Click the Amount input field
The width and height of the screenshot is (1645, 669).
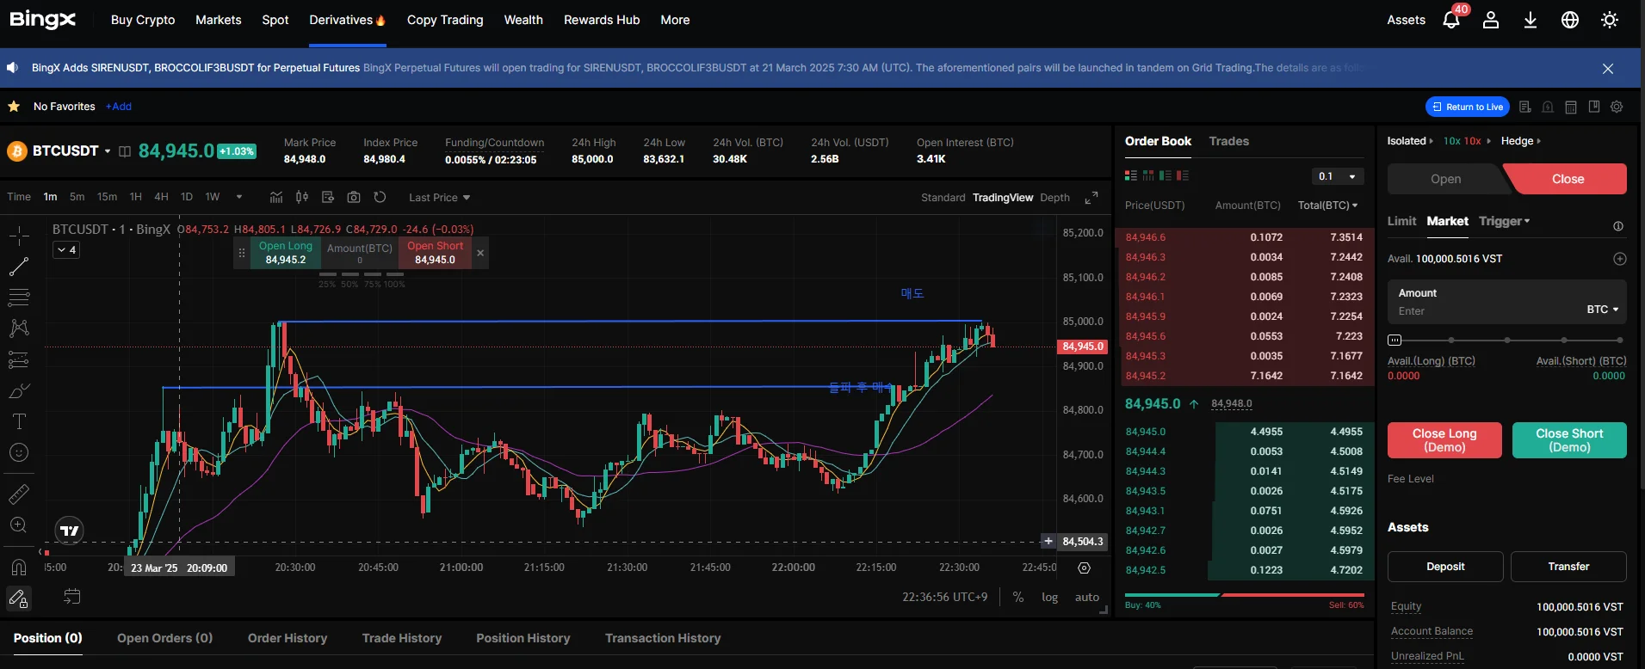pyautogui.click(x=1481, y=310)
